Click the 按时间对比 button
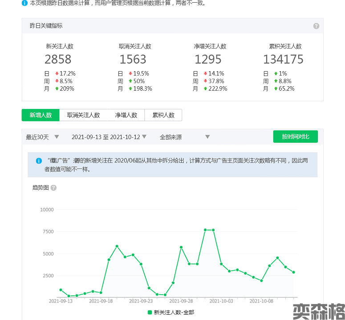This screenshot has width=345, height=320. (295, 136)
